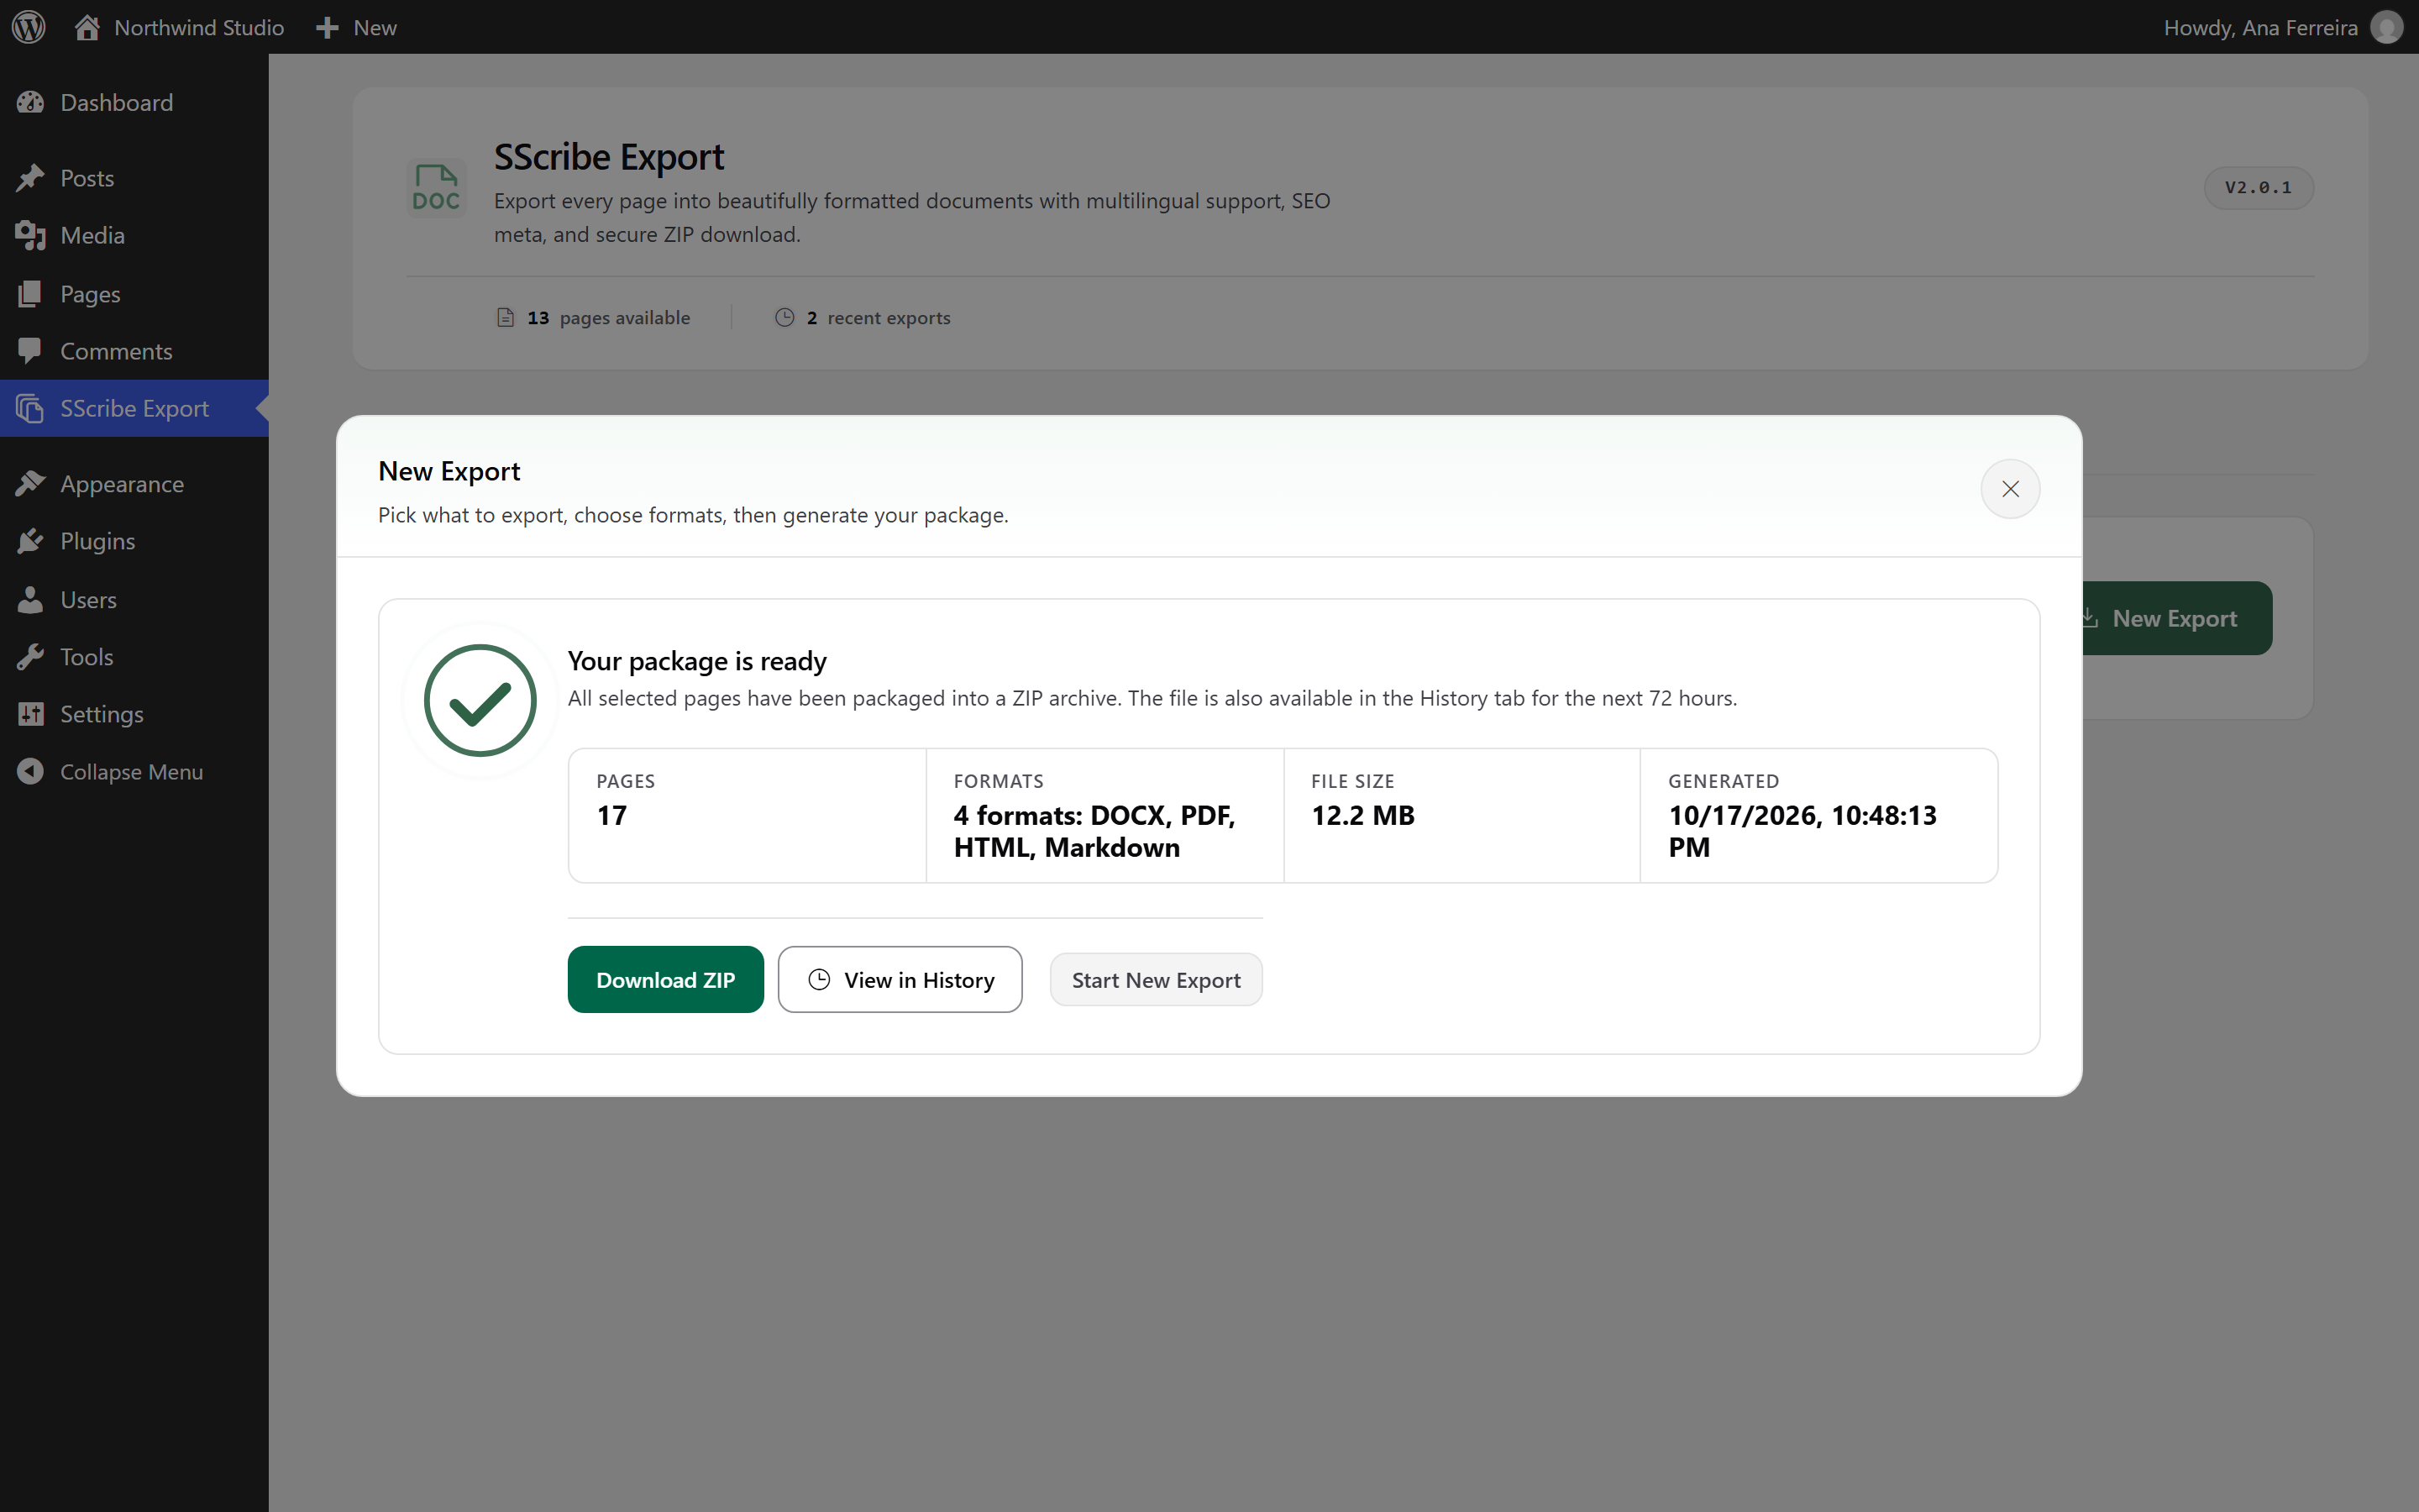Viewport: 2419px width, 1512px height.
Task: Click the 4 formats: DOCX, PDF, HTML, Markdown value
Action: [x=1094, y=831]
